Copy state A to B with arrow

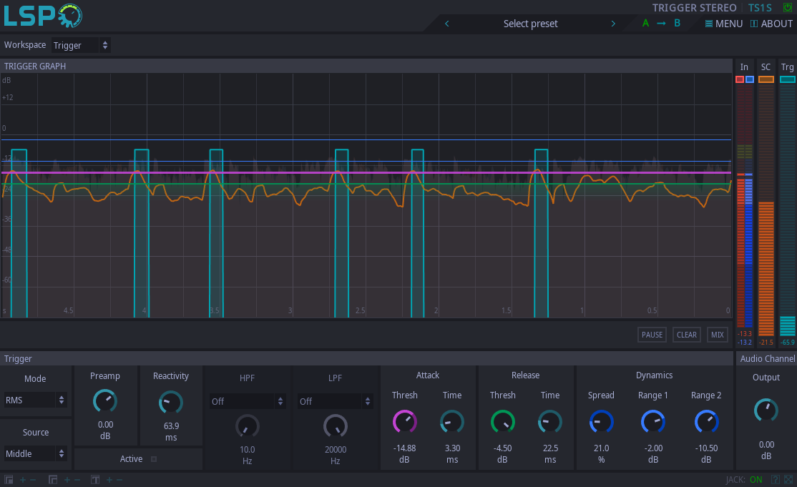pos(661,24)
